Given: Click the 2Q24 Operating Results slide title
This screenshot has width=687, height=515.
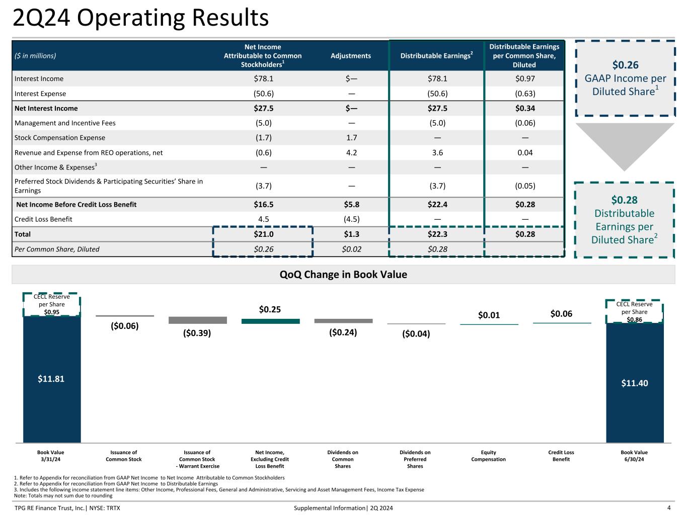Looking at the screenshot, I should click(x=140, y=19).
